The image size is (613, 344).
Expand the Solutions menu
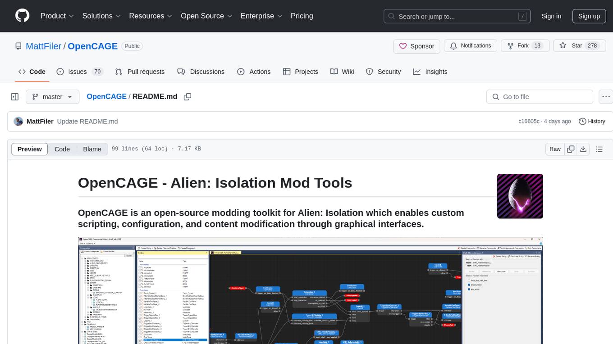pyautogui.click(x=101, y=16)
